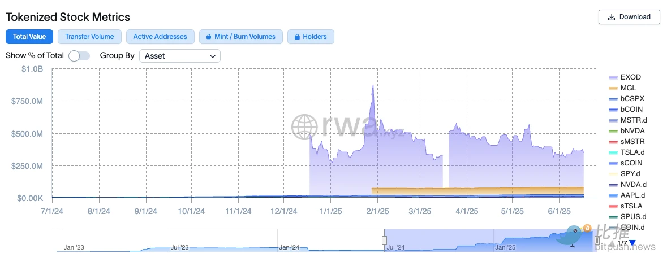Go to previous legend page arrow
The height and width of the screenshot is (262, 667).
click(611, 243)
